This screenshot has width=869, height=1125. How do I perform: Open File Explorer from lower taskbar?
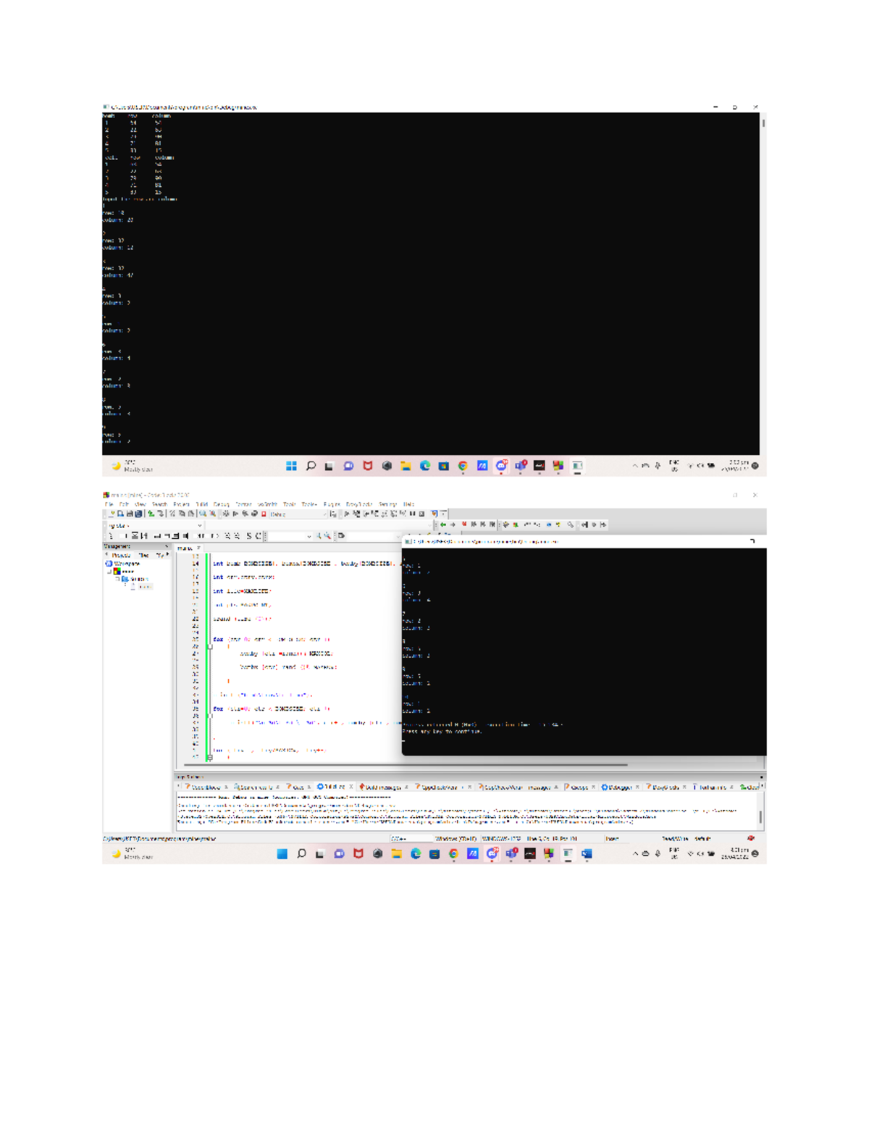click(396, 854)
